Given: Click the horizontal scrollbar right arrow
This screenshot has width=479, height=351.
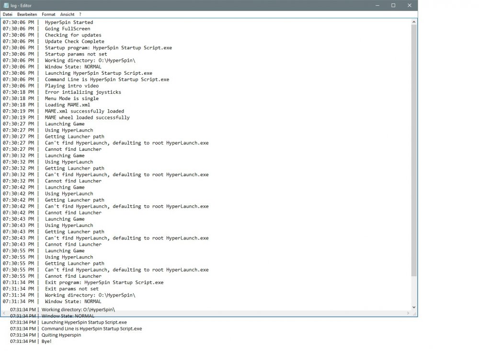Looking at the screenshot, I should click(408, 313).
